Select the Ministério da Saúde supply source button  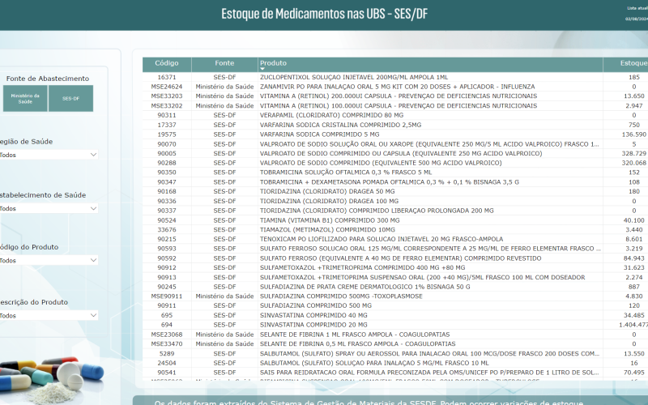25,98
